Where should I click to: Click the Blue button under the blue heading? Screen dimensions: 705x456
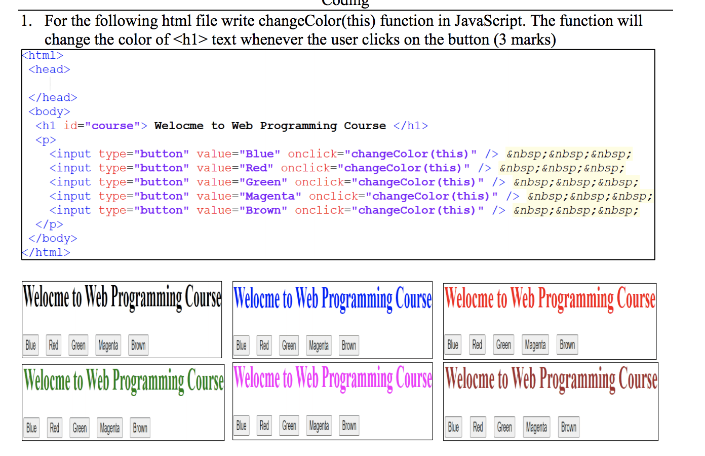(241, 345)
